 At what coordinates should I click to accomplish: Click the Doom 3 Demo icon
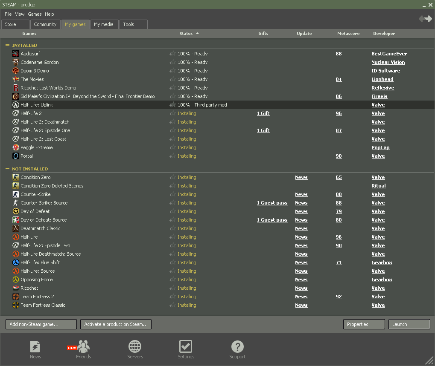coord(16,71)
